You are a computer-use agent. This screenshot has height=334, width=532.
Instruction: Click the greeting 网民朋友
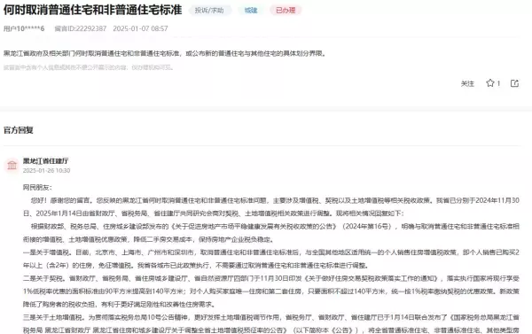pos(37,188)
